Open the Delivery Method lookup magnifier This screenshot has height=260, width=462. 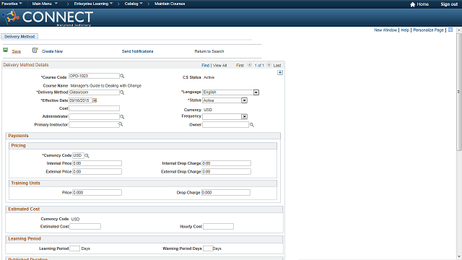point(122,92)
